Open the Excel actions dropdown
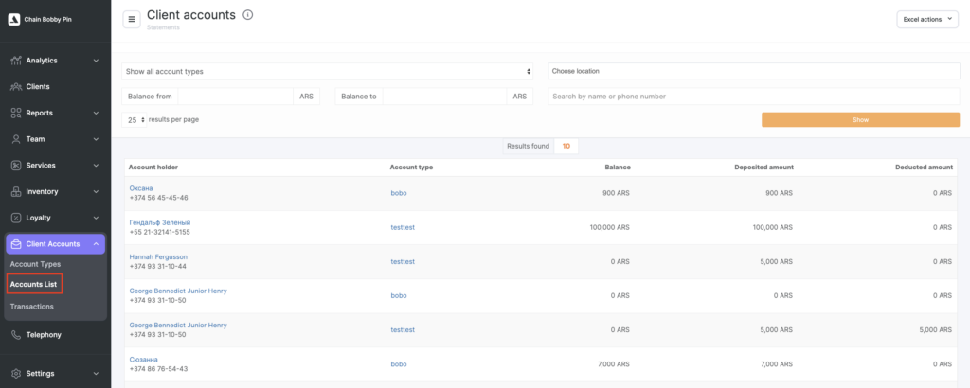970x388 pixels. click(927, 20)
